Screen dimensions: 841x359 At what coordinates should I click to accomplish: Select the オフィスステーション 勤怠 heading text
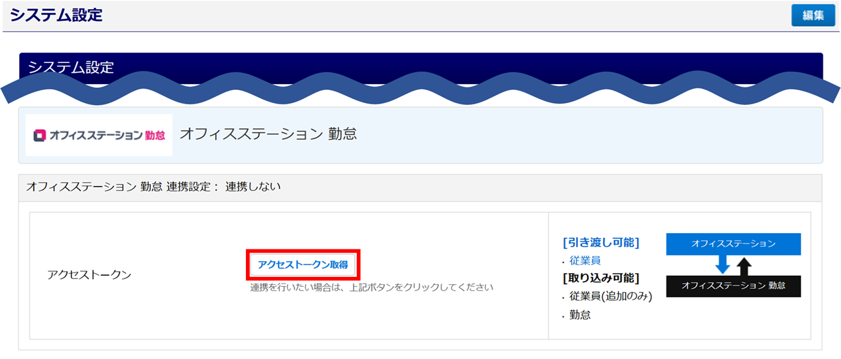tap(268, 135)
